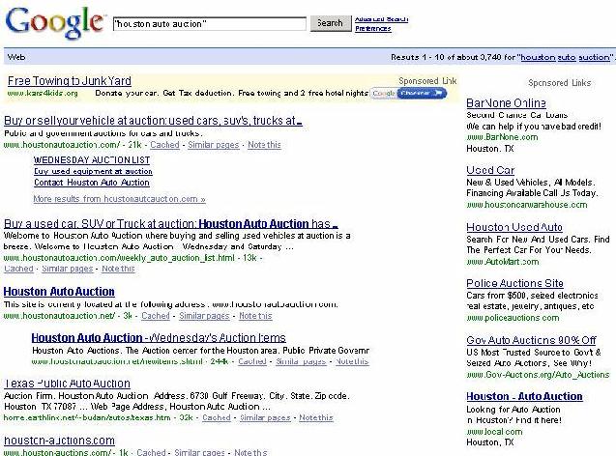Click the Google Checkout badge in the sponsored ad
The width and height of the screenshot is (616, 456).
point(408,94)
